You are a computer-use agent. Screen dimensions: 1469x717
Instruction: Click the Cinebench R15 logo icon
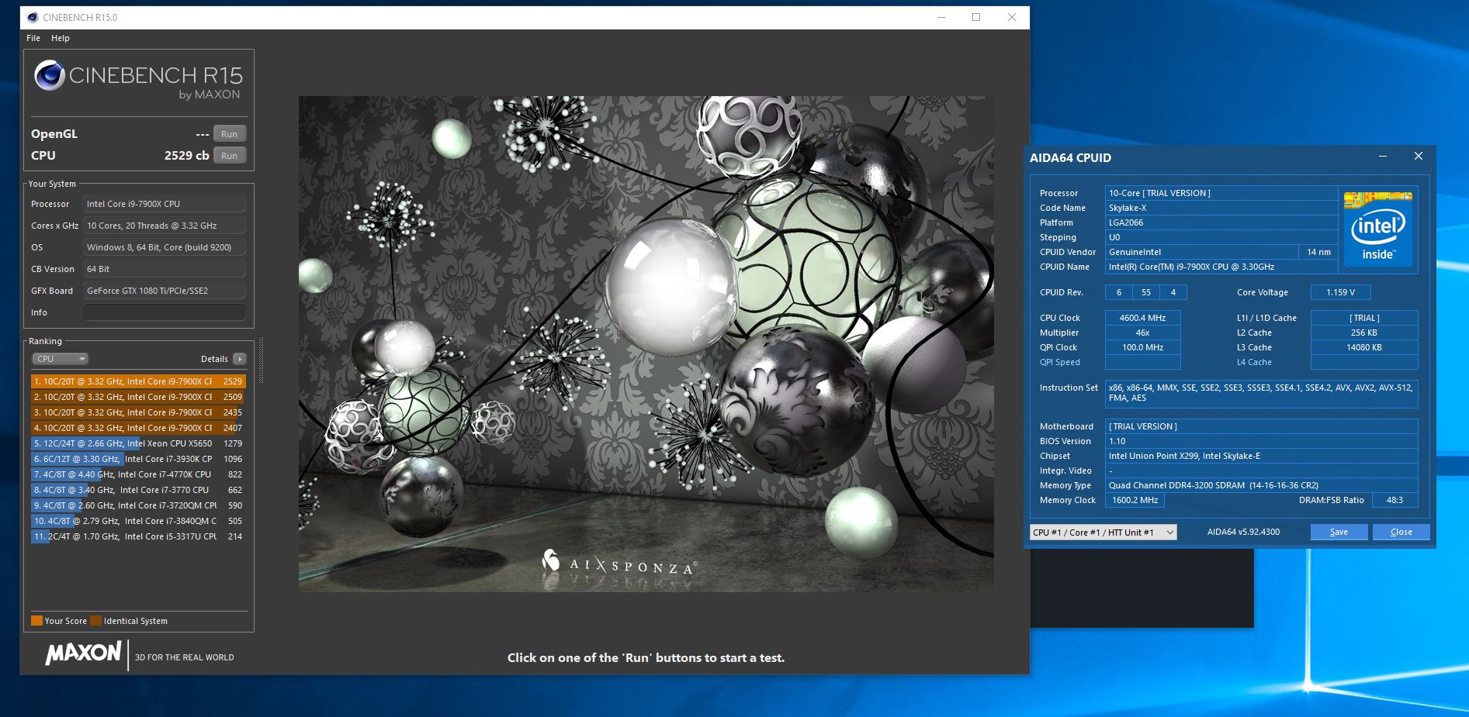[x=50, y=75]
